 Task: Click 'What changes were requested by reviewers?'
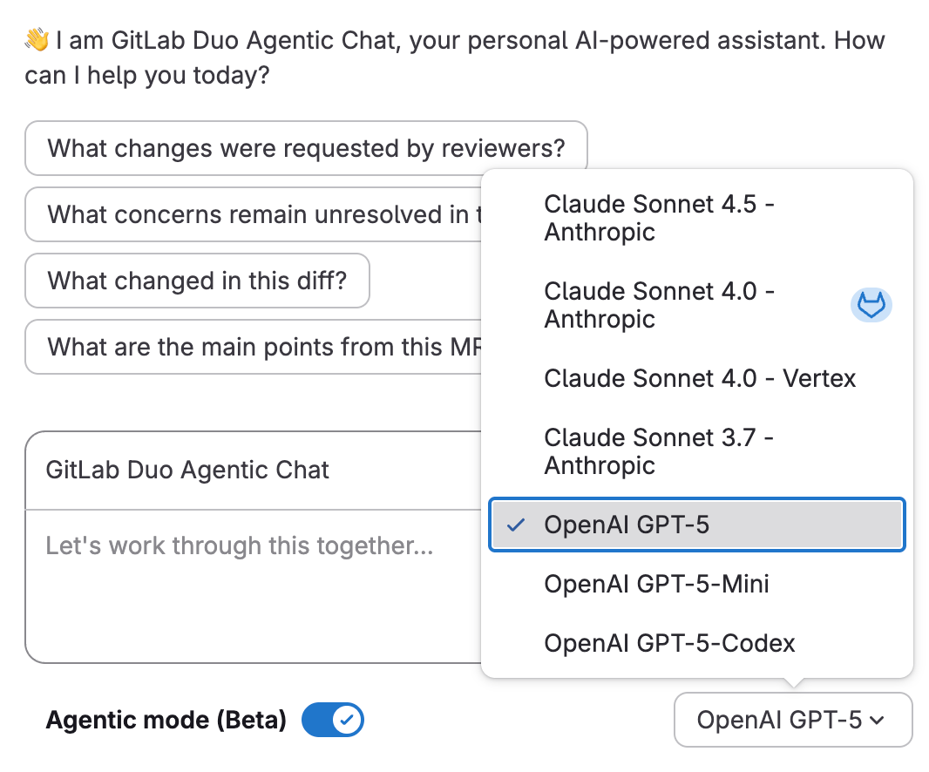(x=306, y=148)
